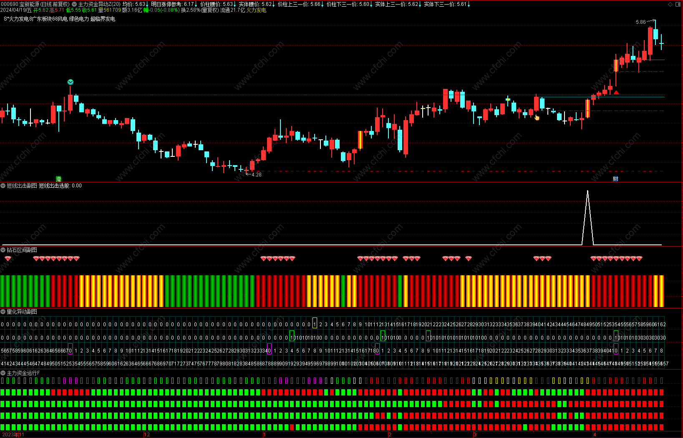Image resolution: width=683 pixels, height=438 pixels.
Task: Click the 4.28 low price label
Action: [257, 175]
